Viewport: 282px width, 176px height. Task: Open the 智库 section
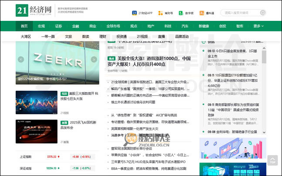tap(239, 26)
